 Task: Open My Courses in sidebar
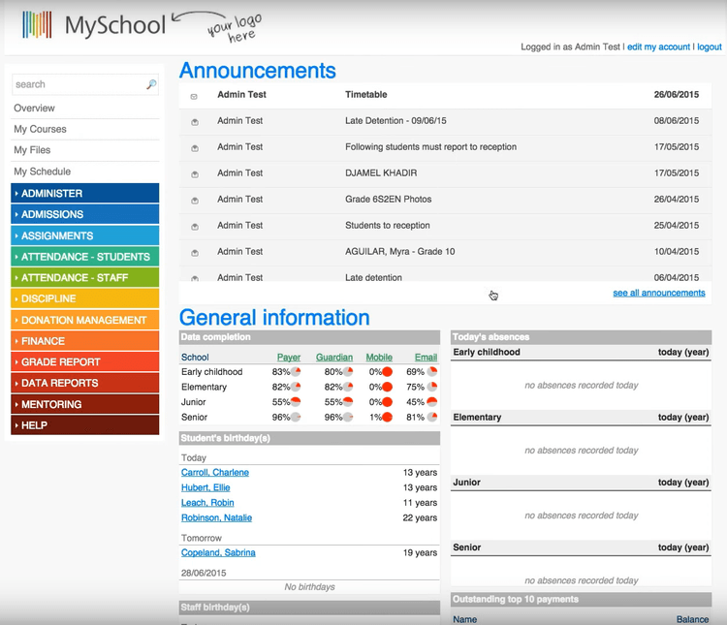40,129
